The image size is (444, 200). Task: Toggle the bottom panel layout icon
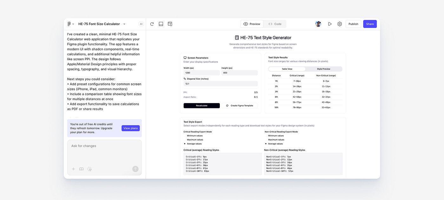[161, 24]
